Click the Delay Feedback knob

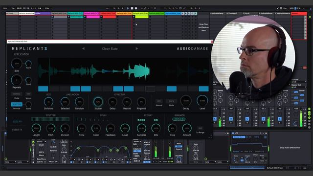click(x=111, y=128)
